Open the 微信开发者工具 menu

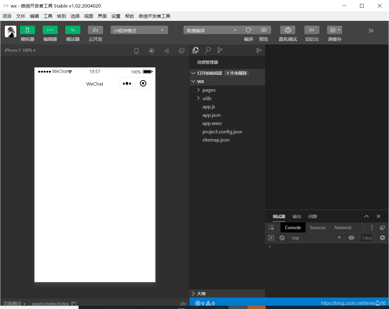pos(154,16)
